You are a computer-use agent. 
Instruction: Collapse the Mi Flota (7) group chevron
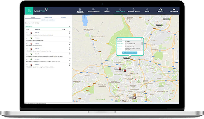pos(70,27)
